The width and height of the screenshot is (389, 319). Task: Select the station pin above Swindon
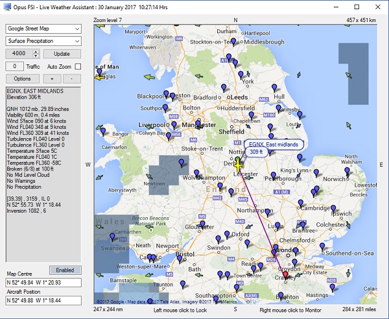coord(218,239)
